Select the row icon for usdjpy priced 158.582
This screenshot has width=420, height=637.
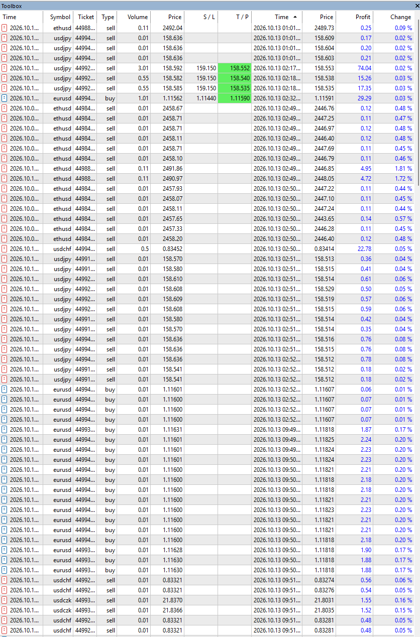click(5, 78)
